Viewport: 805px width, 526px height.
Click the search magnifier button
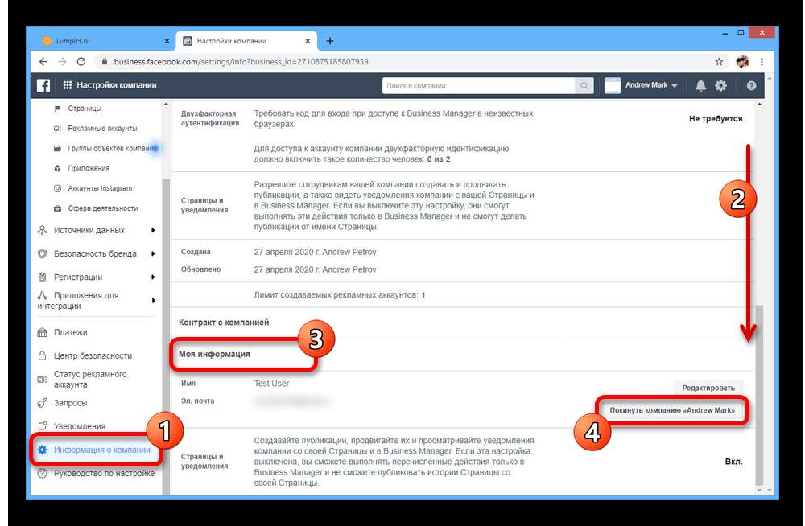[584, 85]
